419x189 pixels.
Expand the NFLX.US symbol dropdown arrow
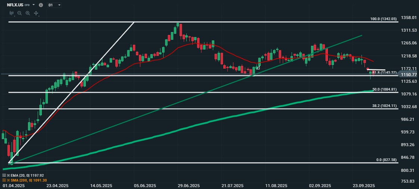(34, 5)
